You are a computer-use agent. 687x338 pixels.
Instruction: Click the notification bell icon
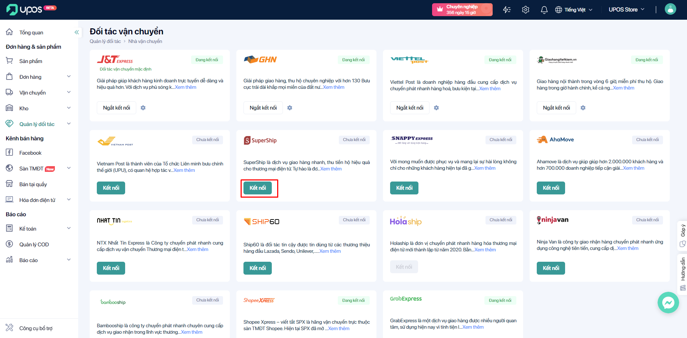pos(544,10)
